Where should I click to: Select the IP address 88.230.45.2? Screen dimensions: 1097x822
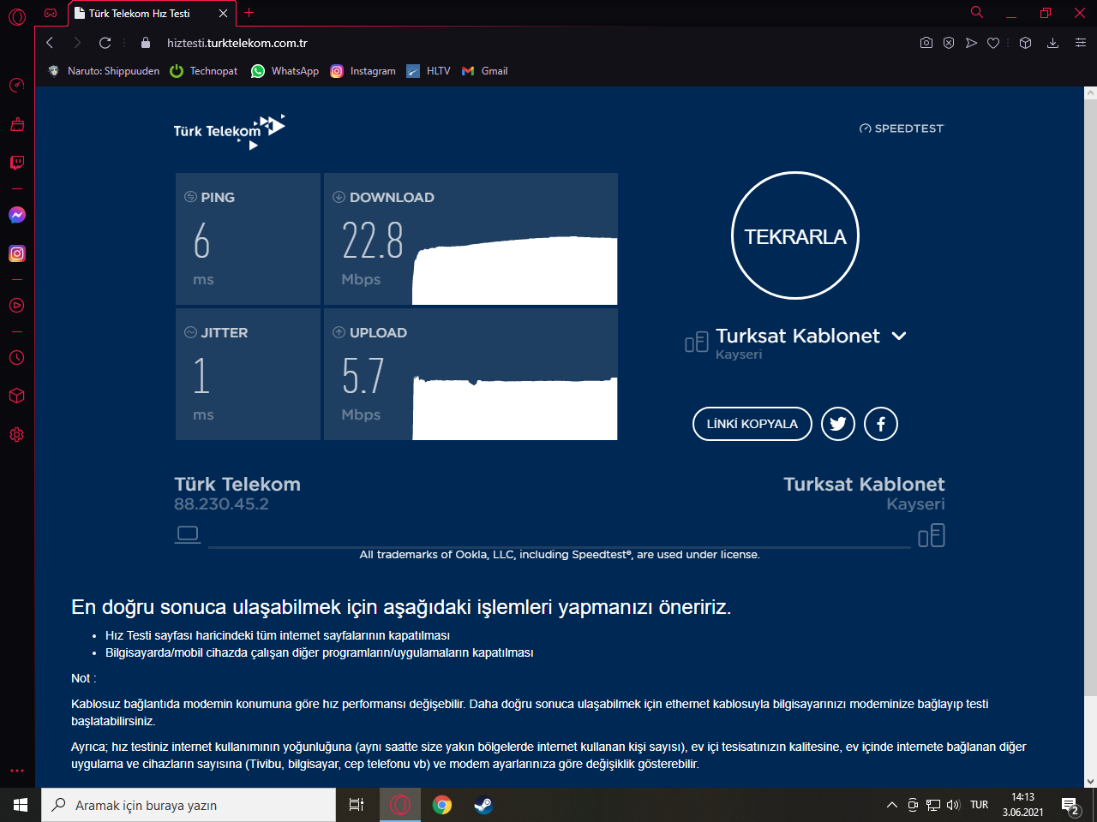(221, 504)
